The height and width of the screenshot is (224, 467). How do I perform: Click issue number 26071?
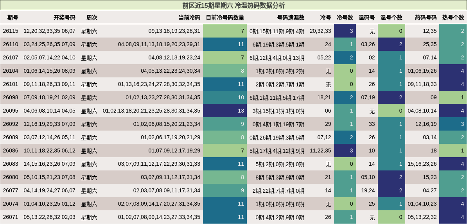point(11,217)
